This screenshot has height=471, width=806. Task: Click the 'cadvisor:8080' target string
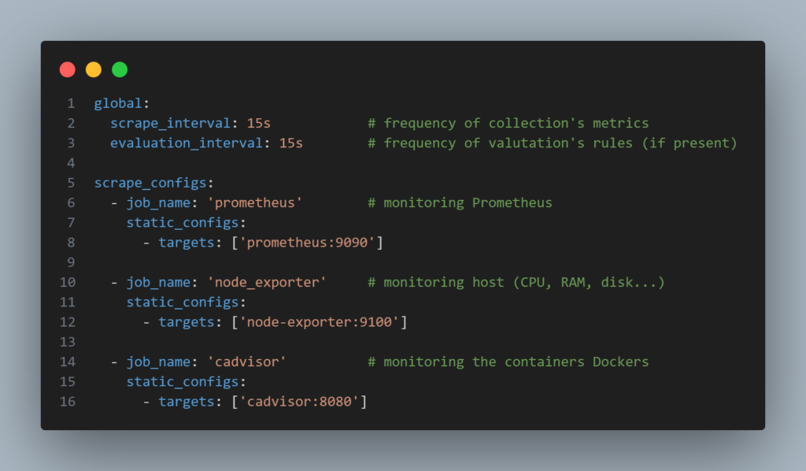pyautogui.click(x=303, y=402)
